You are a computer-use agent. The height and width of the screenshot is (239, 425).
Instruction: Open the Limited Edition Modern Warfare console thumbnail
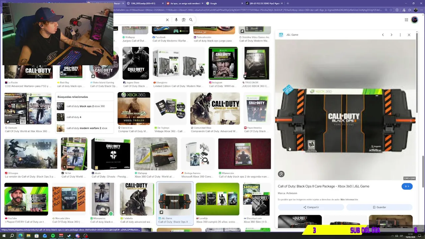point(179,63)
